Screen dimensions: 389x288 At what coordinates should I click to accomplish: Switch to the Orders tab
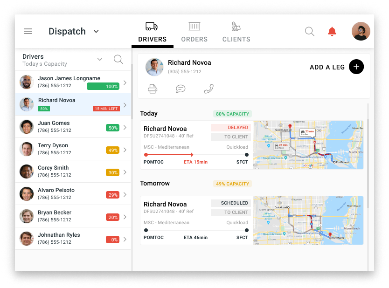pos(194,32)
